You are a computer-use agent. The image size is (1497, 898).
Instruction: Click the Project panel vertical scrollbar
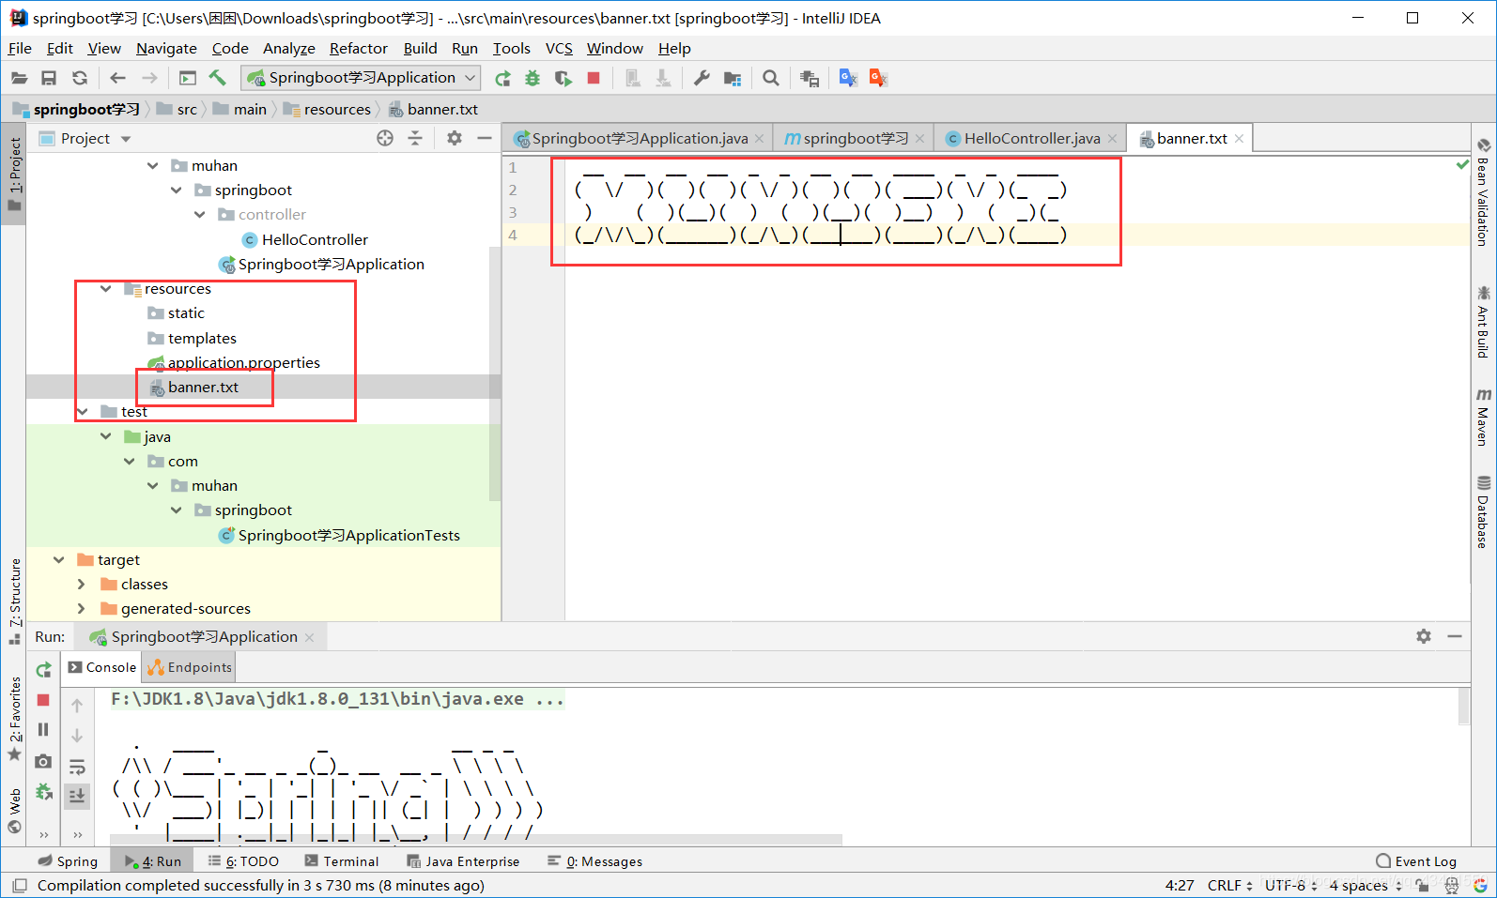tap(495, 375)
